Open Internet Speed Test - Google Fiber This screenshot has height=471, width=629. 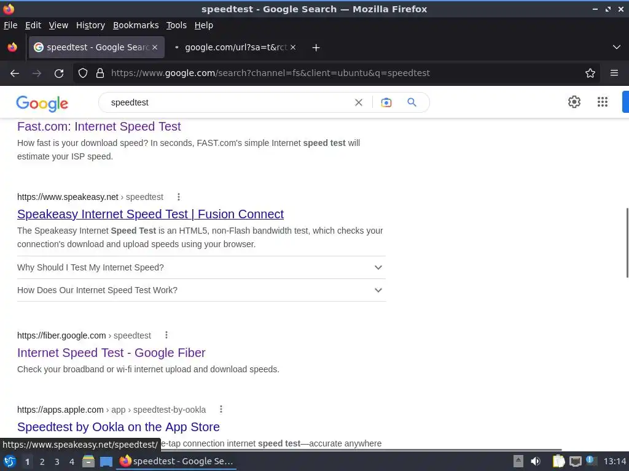[x=111, y=353]
